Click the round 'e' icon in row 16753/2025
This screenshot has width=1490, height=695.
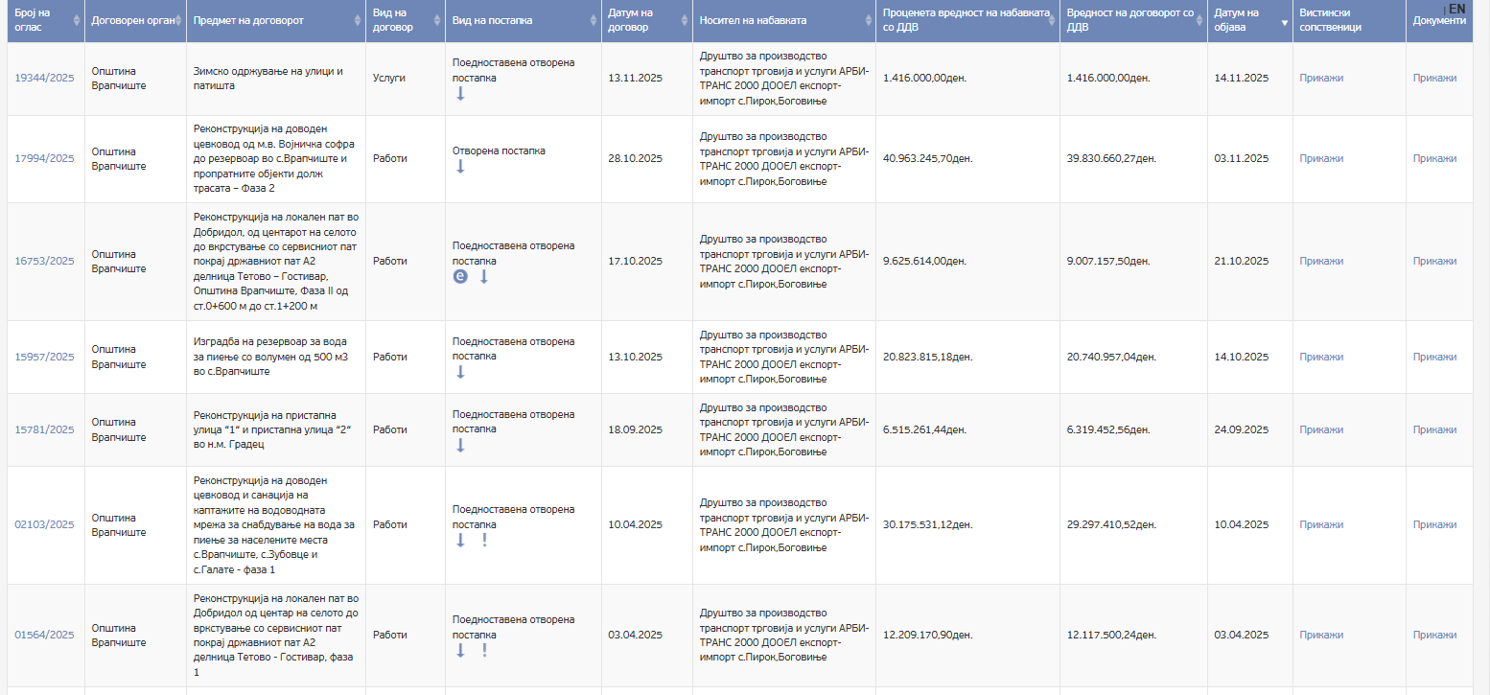tap(460, 276)
